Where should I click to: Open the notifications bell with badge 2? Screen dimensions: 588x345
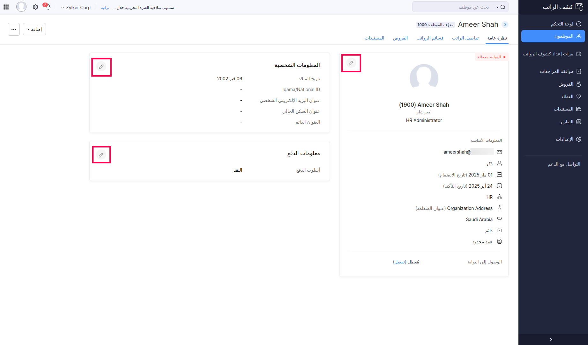47,7
